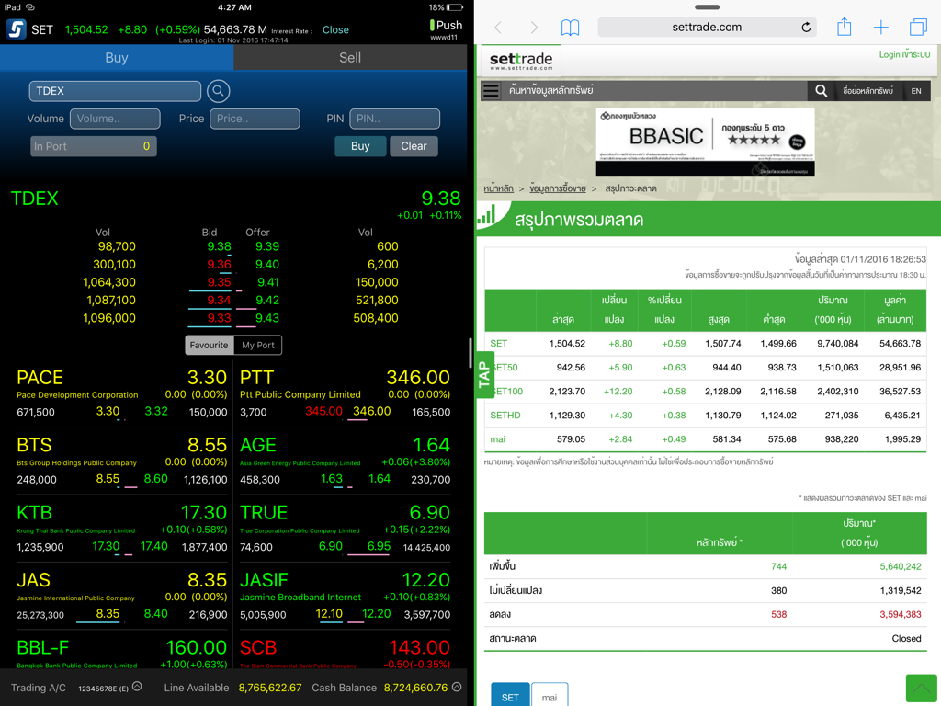Tap the green scroll-to-top arrow on the webpage
Image resolution: width=941 pixels, height=706 pixels.
(x=921, y=688)
